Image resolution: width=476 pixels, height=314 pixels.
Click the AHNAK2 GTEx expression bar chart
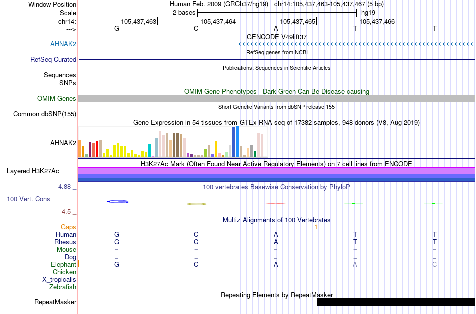click(173, 142)
